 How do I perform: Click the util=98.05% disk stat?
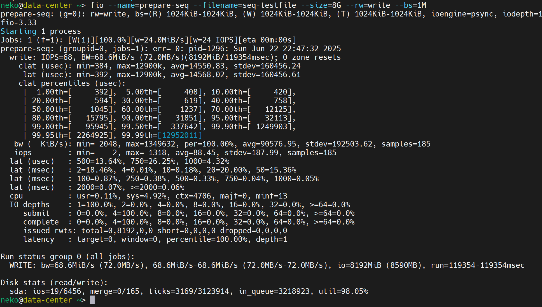click(x=343, y=291)
